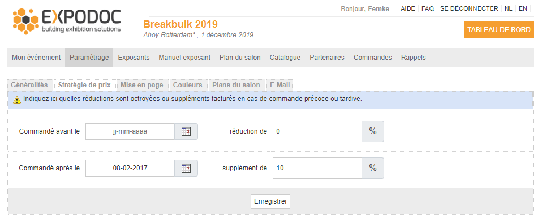Screen dimensions: 542x220
Task: Open calendar picker for Commandé après le
Action: tap(186, 168)
